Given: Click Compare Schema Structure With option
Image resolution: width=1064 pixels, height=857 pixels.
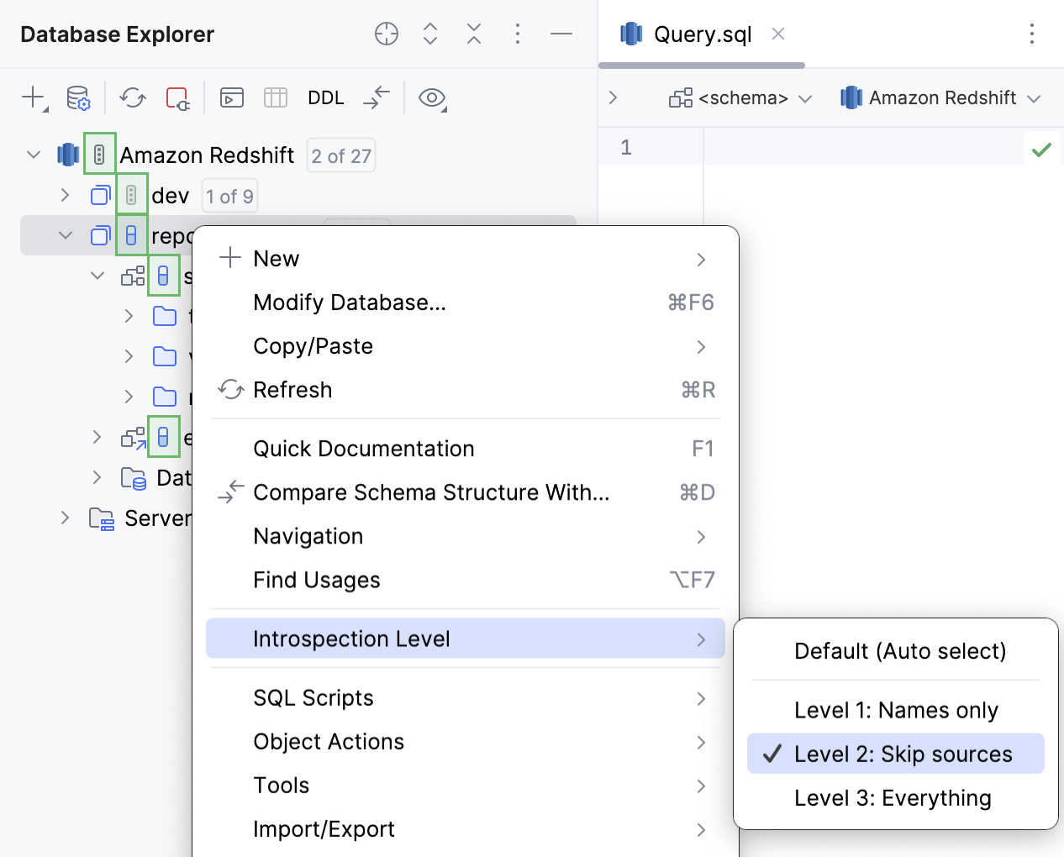Looking at the screenshot, I should (x=430, y=492).
